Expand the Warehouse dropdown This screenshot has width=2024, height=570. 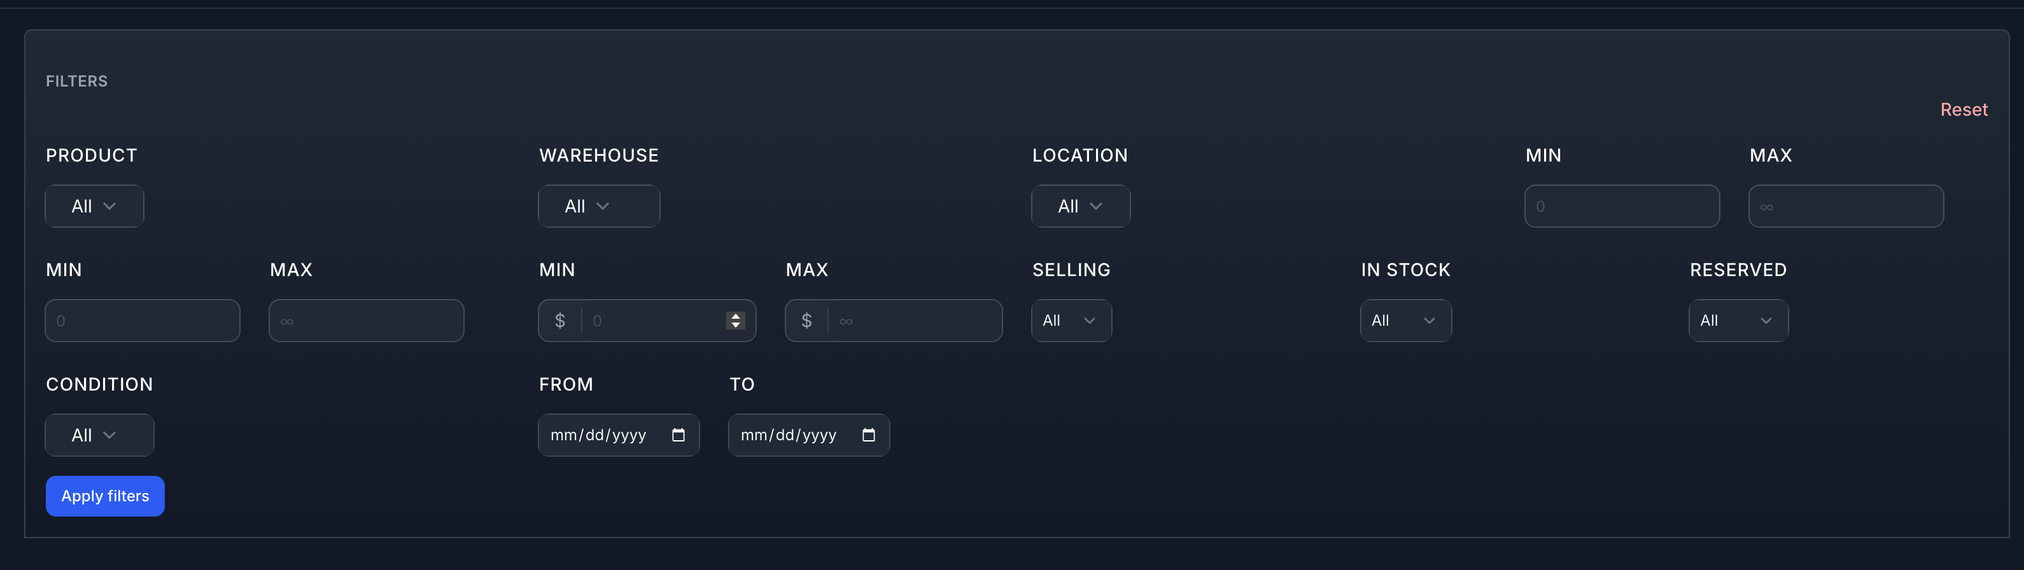click(x=599, y=207)
